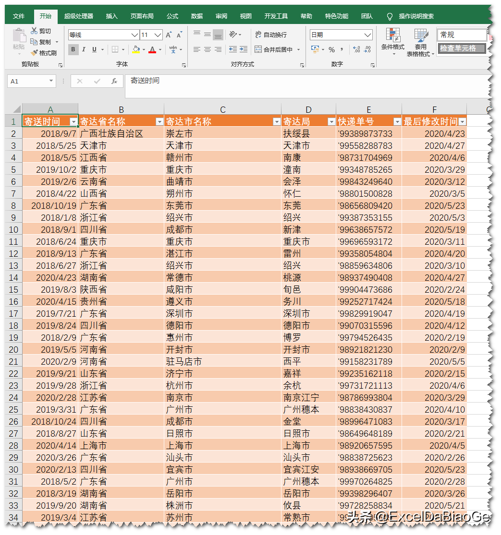Open filter dropdown for 最后修改时间

(x=463, y=122)
